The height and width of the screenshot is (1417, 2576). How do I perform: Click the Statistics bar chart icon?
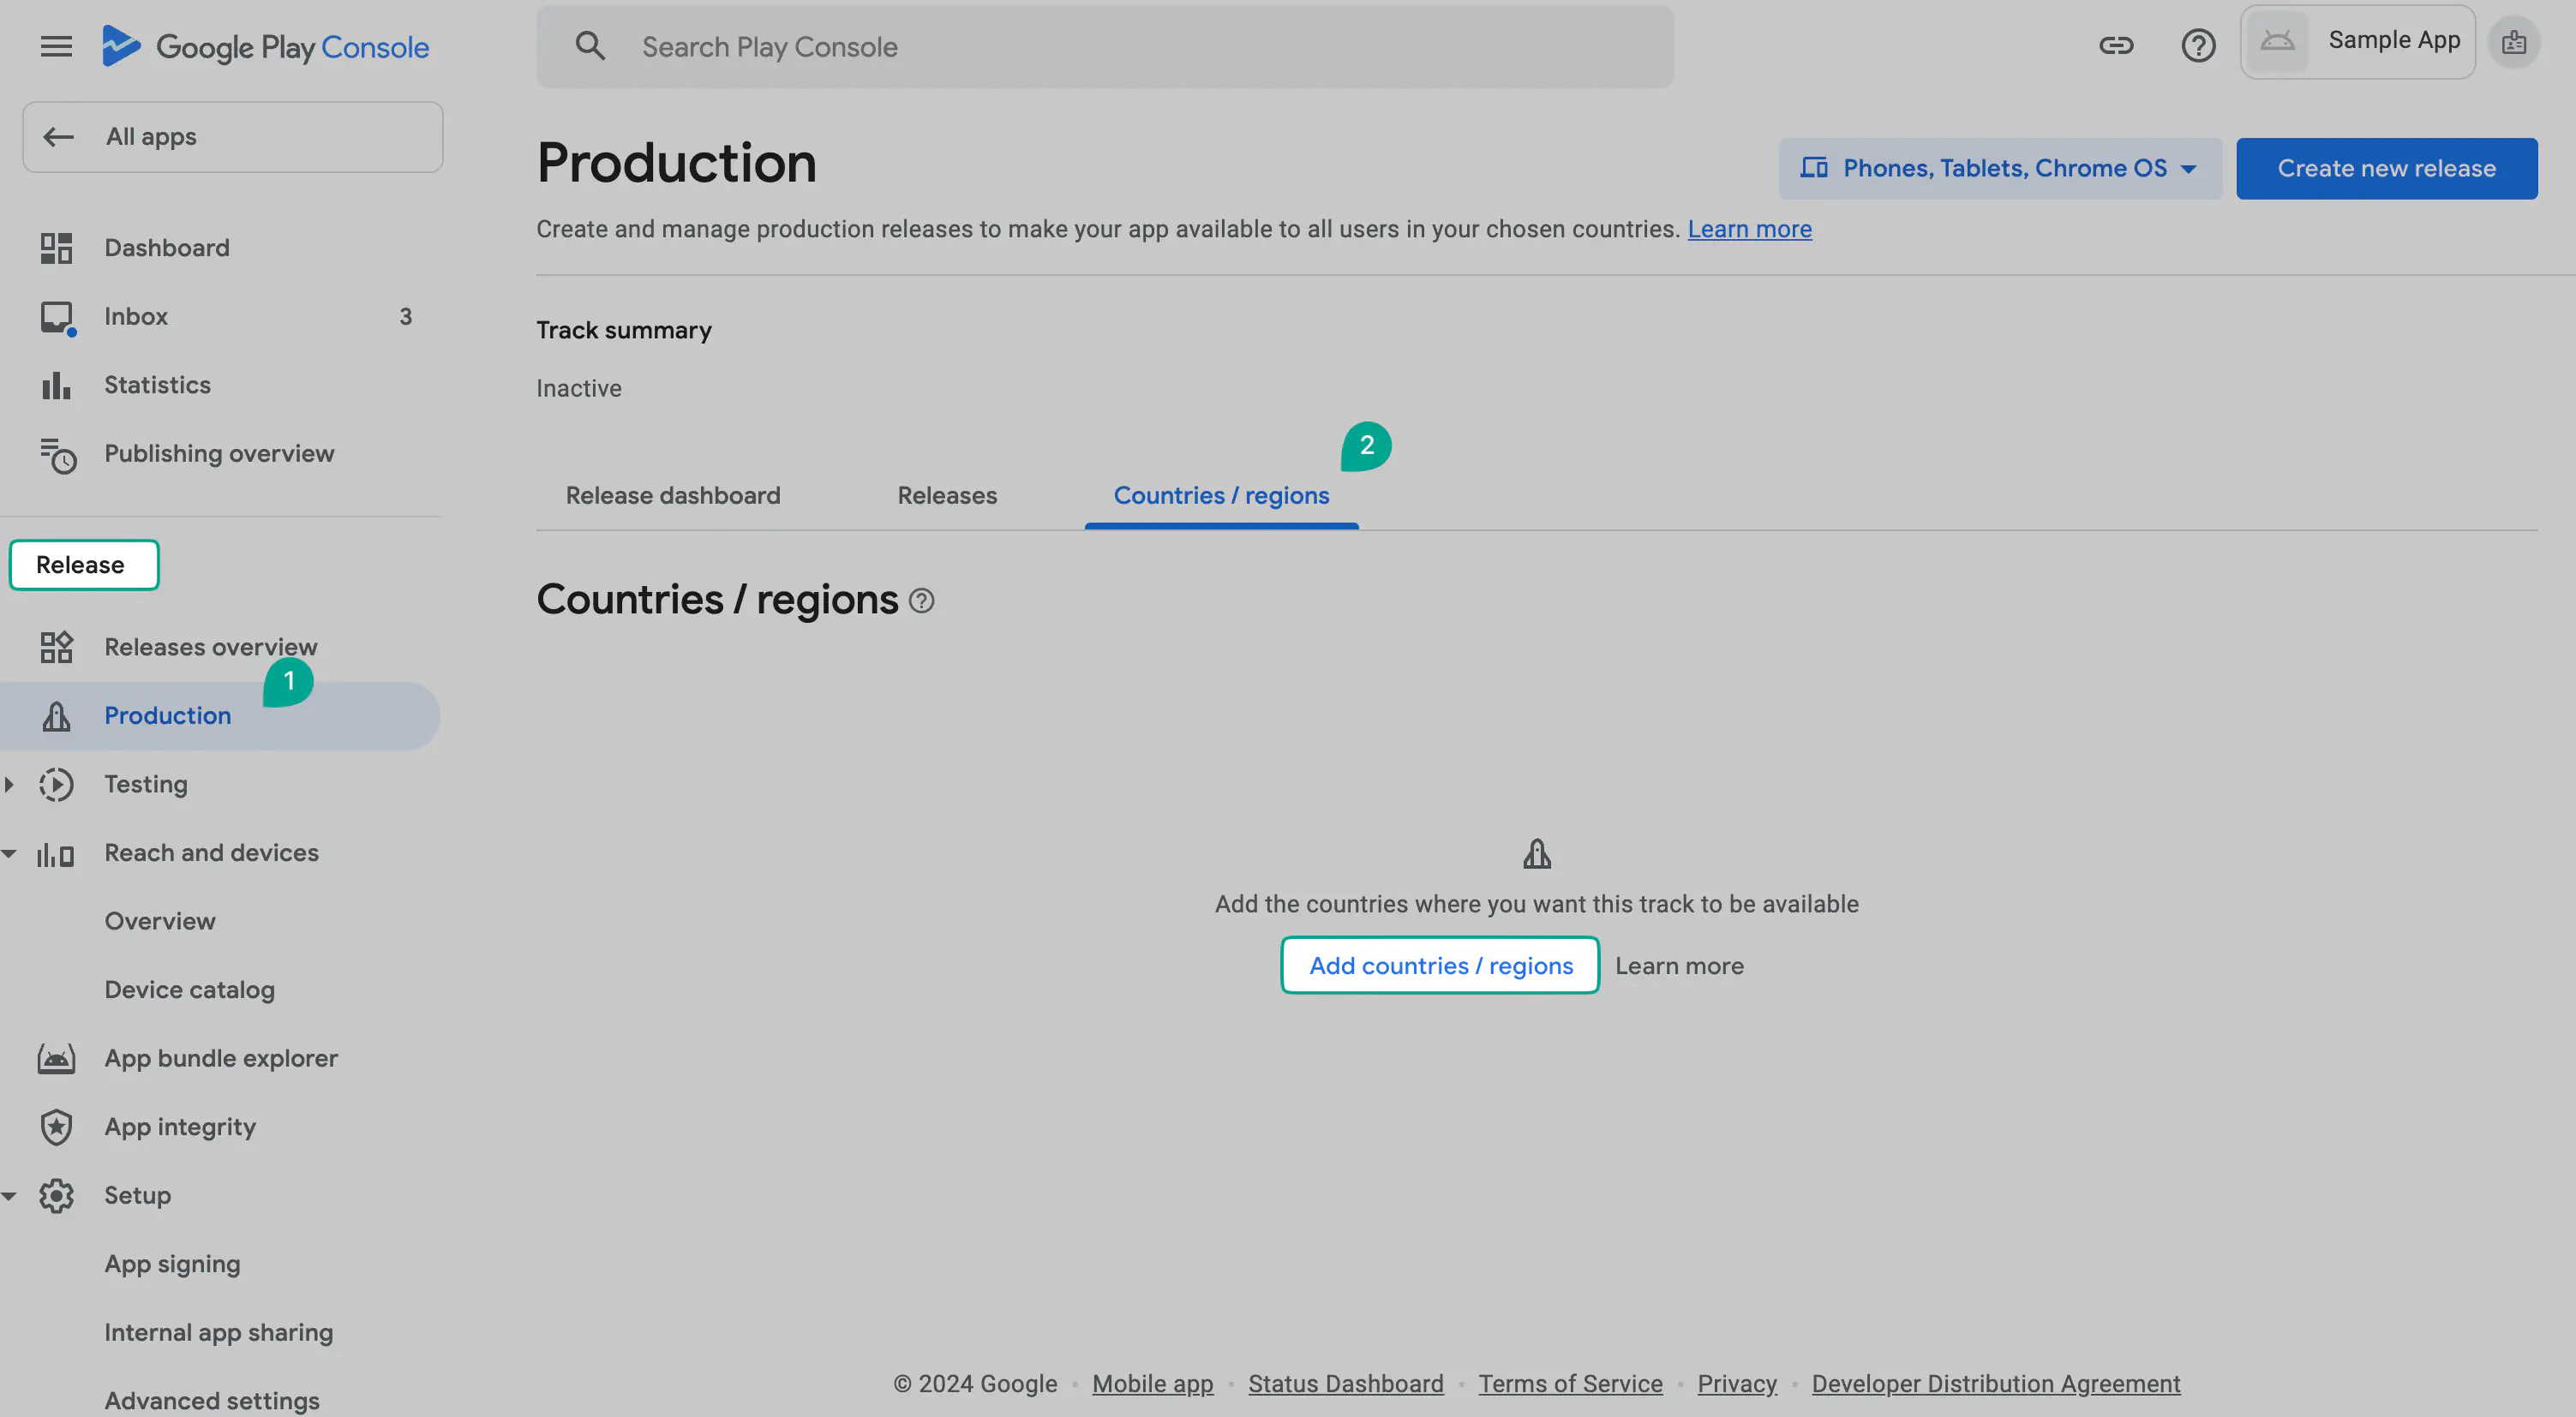(x=56, y=385)
